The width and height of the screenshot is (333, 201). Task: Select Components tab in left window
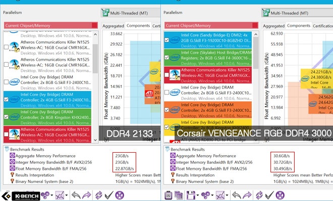[138, 26]
